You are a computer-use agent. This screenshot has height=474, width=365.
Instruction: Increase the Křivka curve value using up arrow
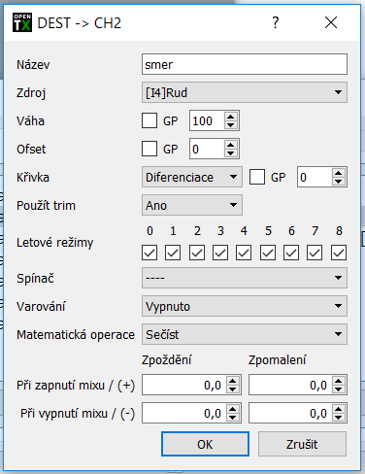coord(338,173)
